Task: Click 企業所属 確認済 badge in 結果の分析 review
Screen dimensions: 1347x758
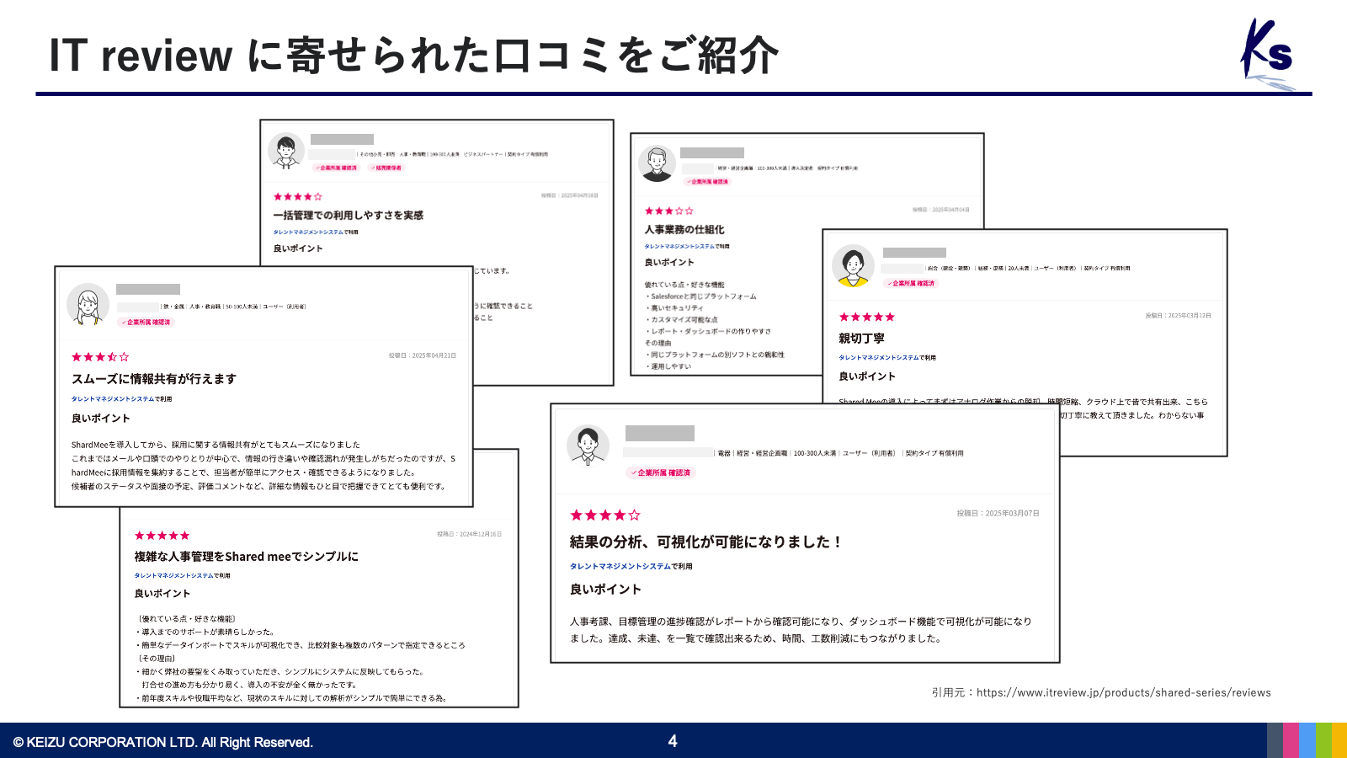Action: tap(661, 472)
